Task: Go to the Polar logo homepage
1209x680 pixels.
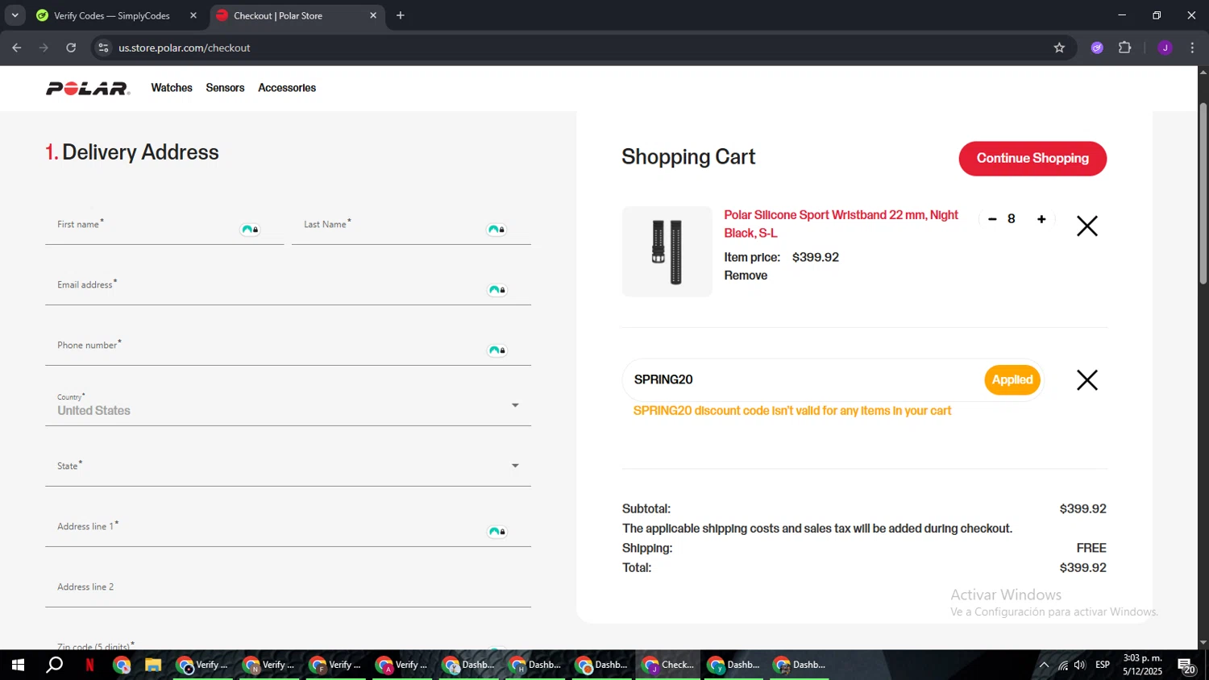Action: [x=88, y=89]
